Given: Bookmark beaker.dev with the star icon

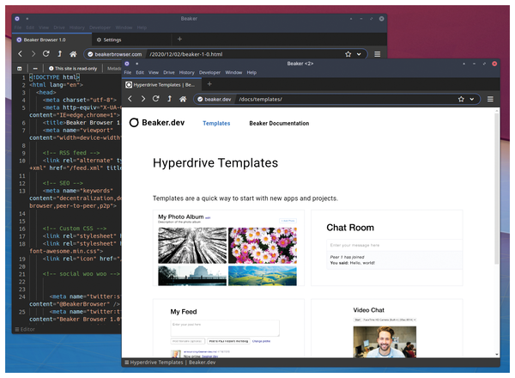Looking at the screenshot, I should tap(461, 99).
